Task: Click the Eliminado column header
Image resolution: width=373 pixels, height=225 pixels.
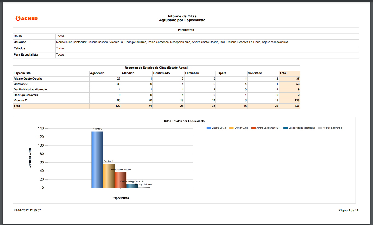Action: tap(192, 73)
